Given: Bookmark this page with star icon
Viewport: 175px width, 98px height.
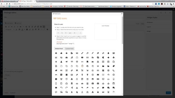Looking at the screenshot, I should click(x=153, y=4).
